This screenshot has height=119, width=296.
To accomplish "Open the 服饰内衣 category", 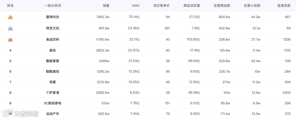I will click(x=53, y=17).
